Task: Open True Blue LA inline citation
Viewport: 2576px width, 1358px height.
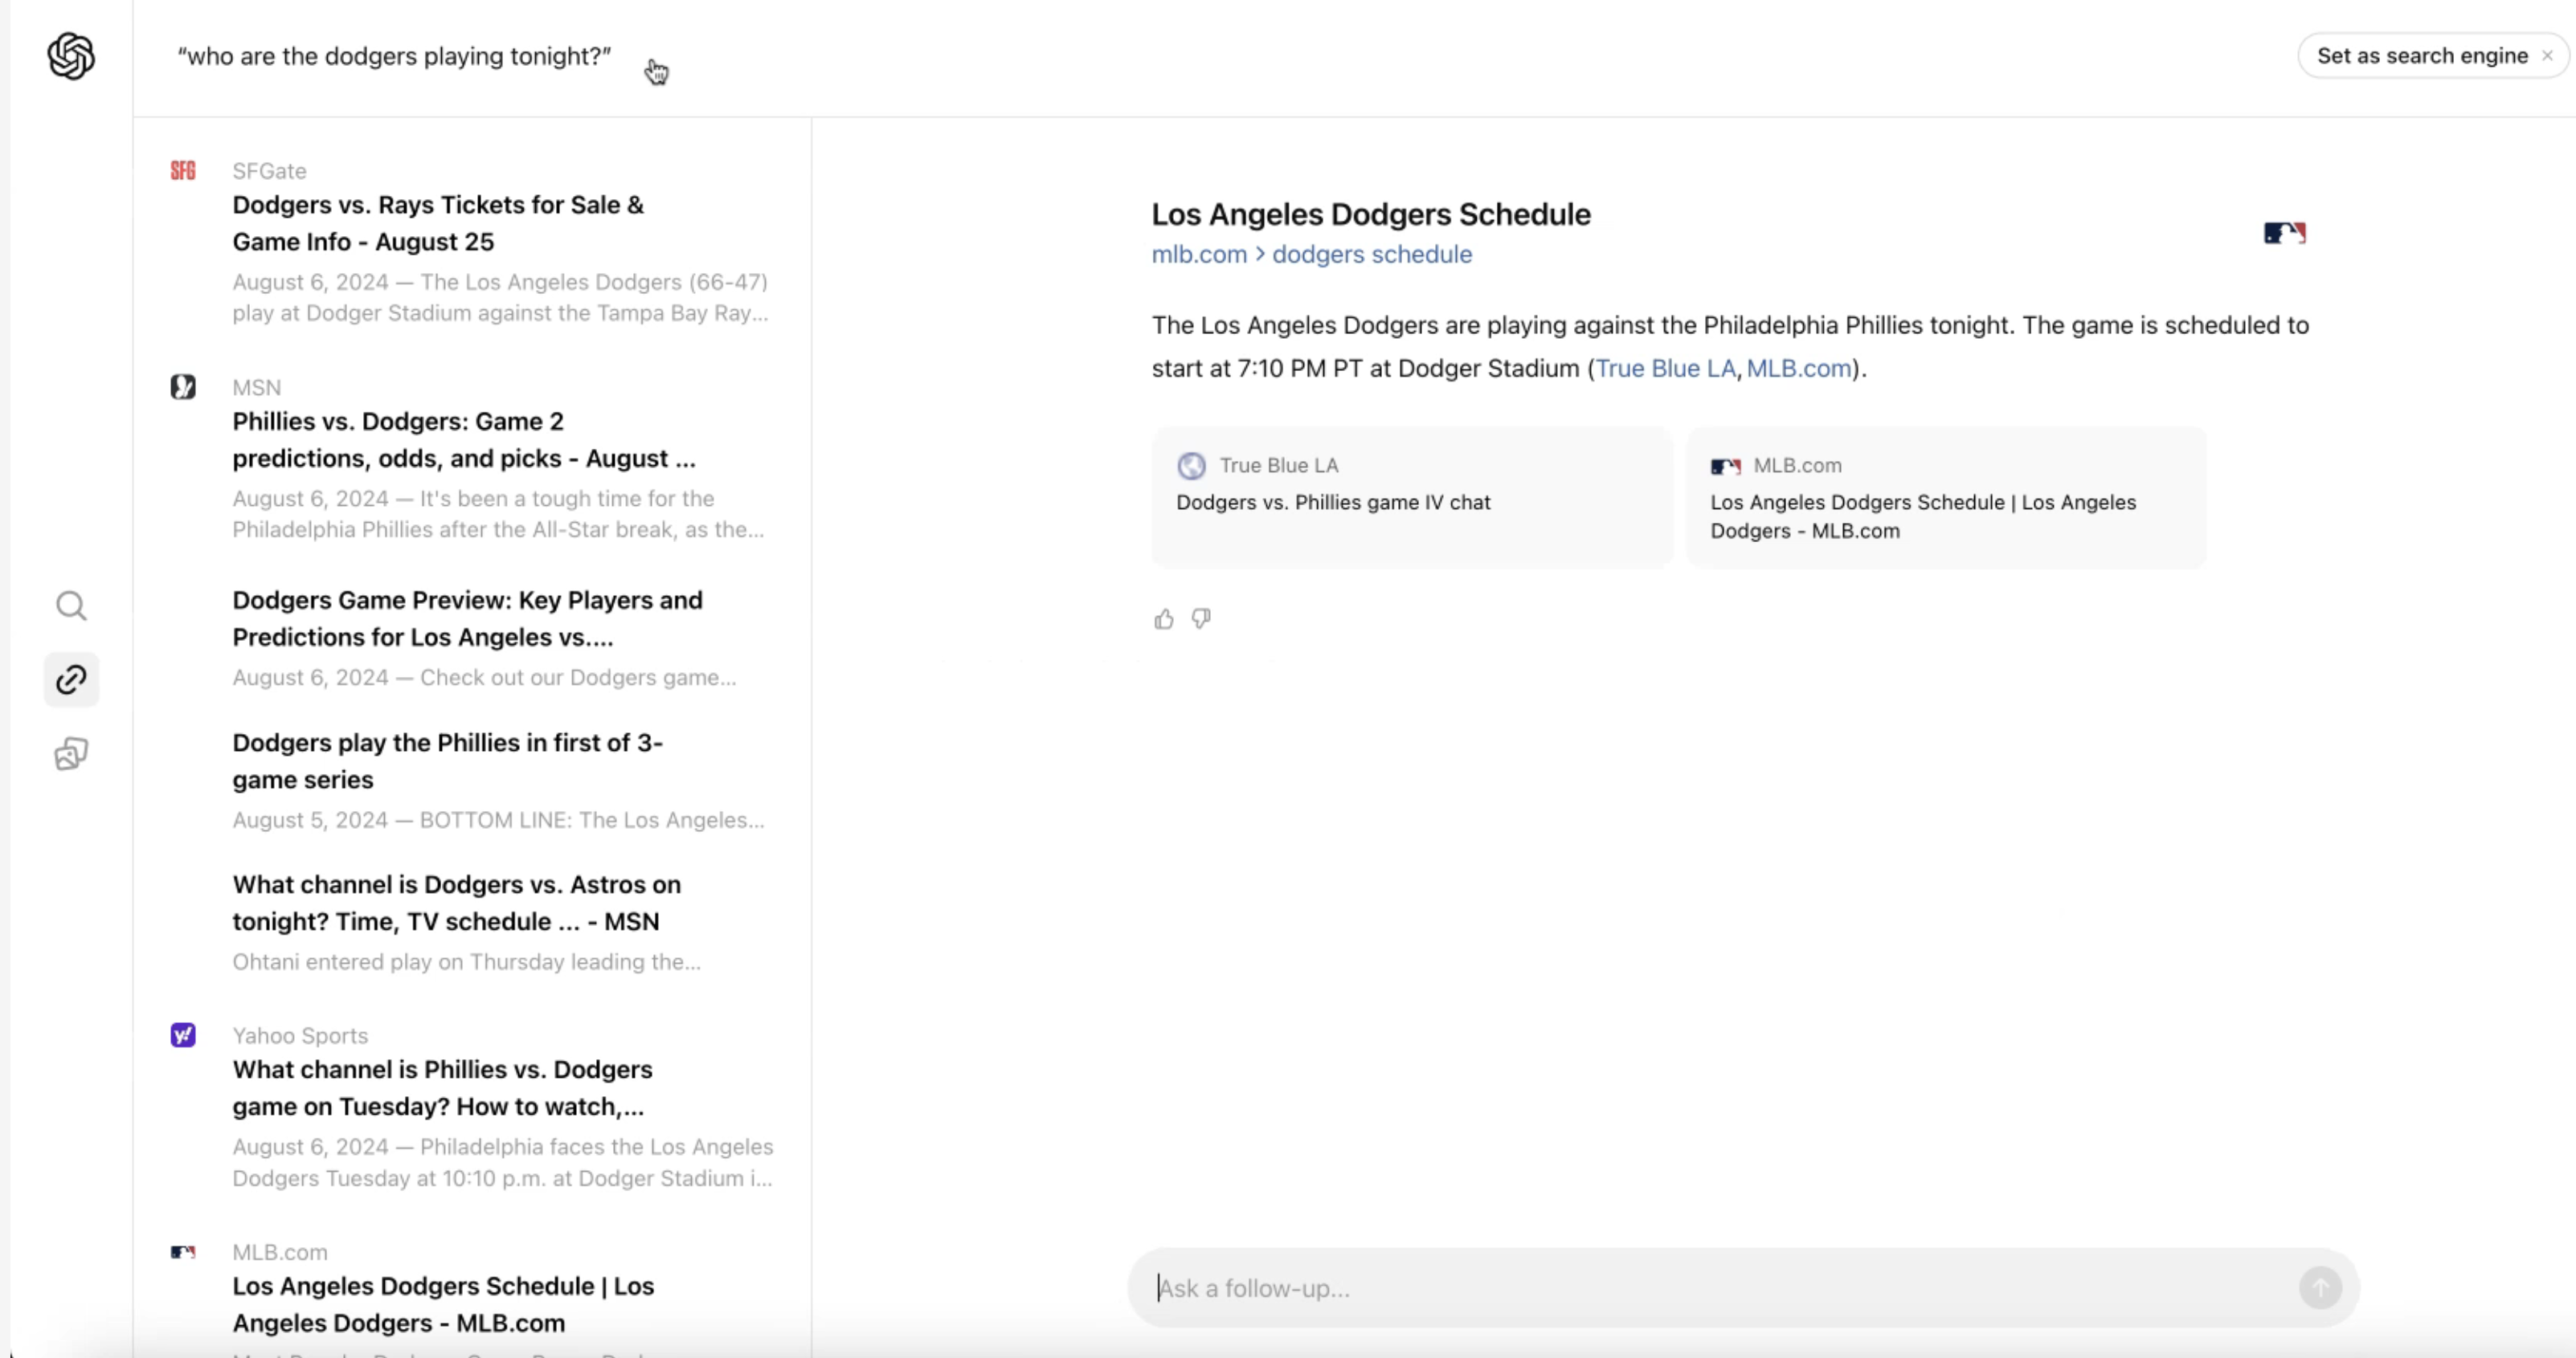Action: point(1665,369)
